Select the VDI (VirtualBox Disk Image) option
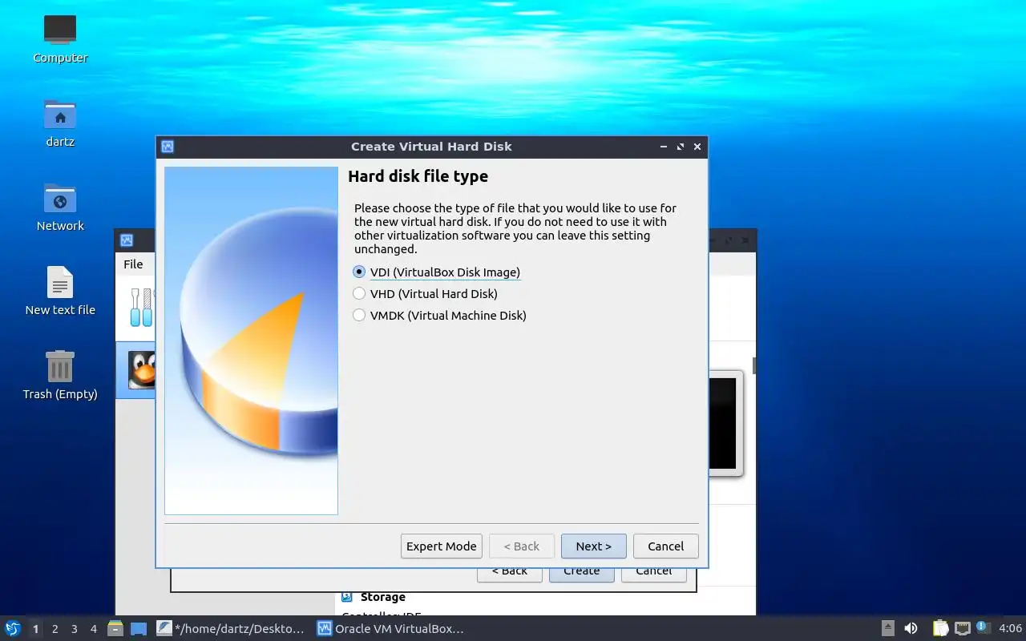Viewport: 1026px width, 641px height. pyautogui.click(x=437, y=272)
